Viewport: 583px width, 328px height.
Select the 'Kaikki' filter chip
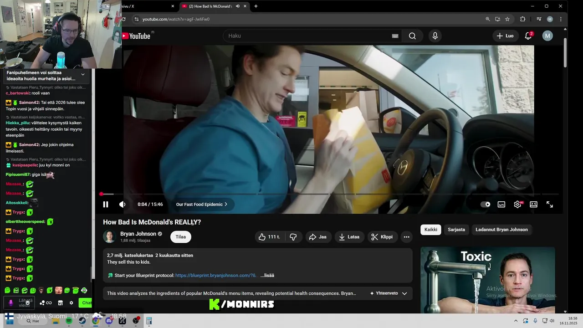431,230
